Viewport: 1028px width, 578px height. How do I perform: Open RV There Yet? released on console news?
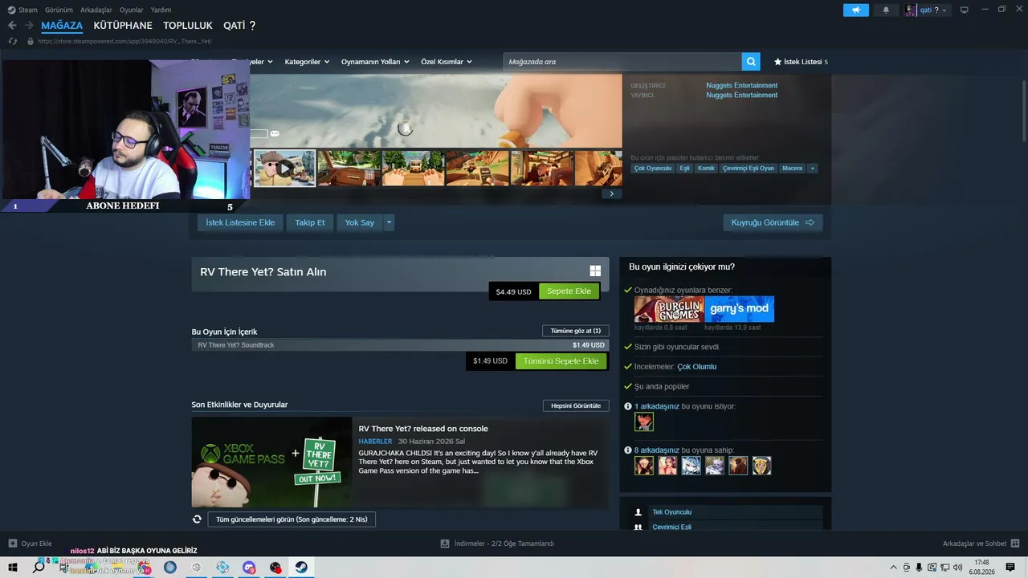click(423, 429)
